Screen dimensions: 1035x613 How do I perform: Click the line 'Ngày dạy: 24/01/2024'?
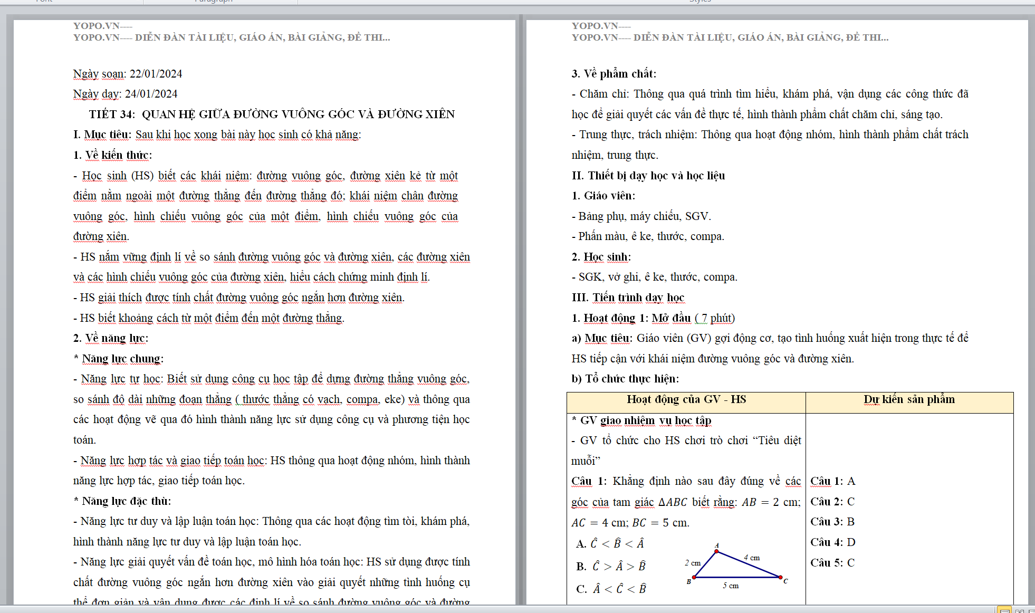pyautogui.click(x=126, y=94)
